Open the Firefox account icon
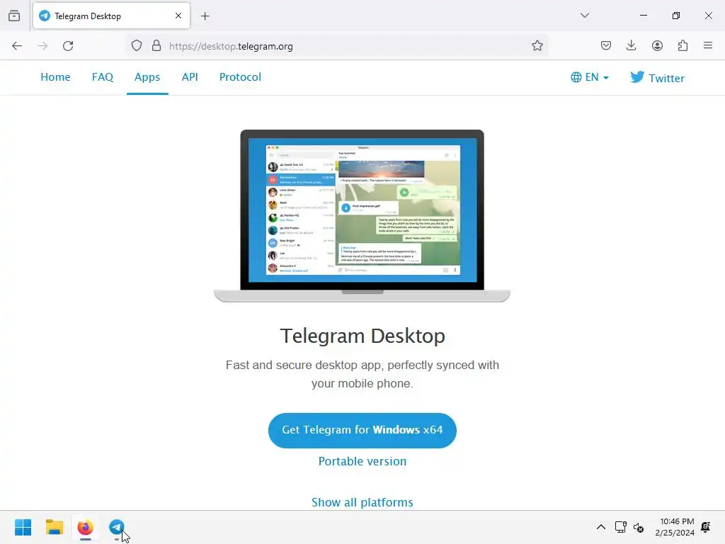This screenshot has height=544, width=725. pyautogui.click(x=657, y=45)
